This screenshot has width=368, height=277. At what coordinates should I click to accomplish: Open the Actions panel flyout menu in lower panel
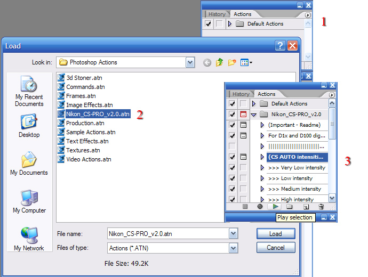(332, 95)
